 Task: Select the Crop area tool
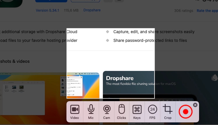(x=168, y=112)
